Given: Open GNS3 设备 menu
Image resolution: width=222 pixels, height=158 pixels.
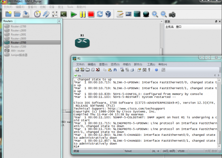Looking at the screenshot, I should [x=52, y=7].
